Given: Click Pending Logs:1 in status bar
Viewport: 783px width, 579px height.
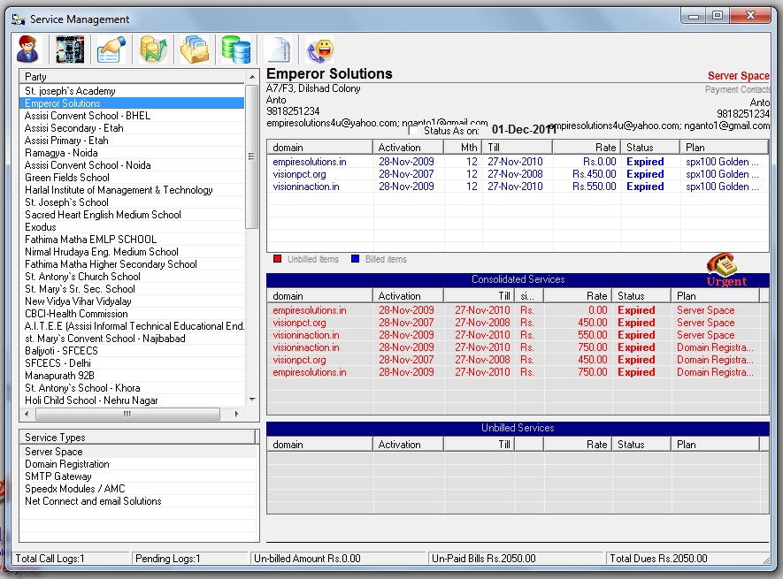Looking at the screenshot, I should coord(168,559).
